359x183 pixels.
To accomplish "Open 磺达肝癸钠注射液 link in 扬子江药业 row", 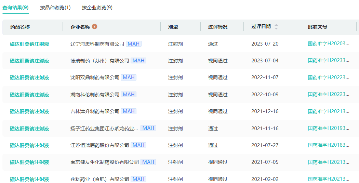I will (29, 129).
